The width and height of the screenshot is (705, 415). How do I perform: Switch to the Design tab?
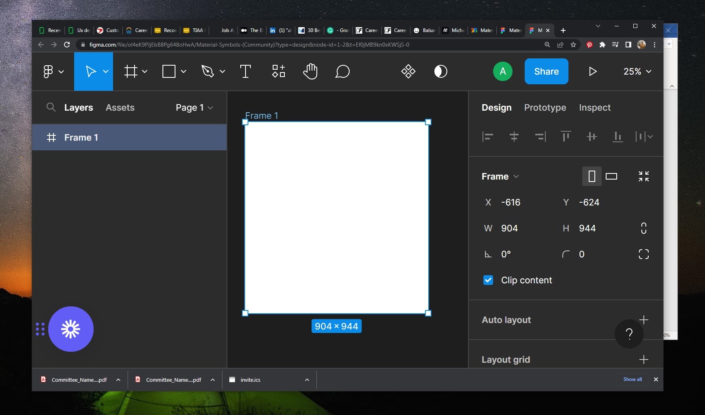coord(496,107)
